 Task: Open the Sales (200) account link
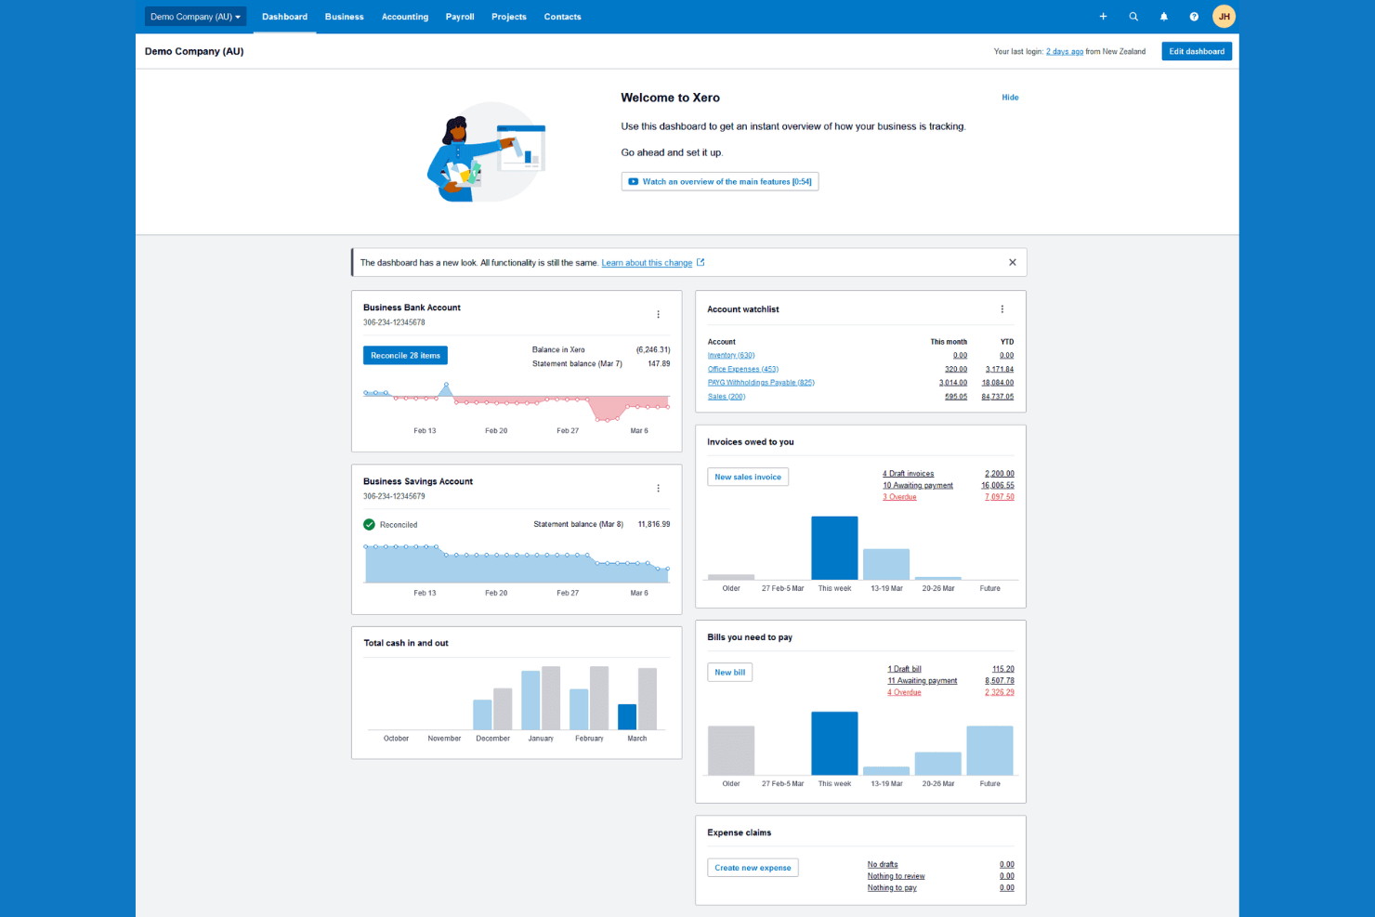click(x=727, y=397)
